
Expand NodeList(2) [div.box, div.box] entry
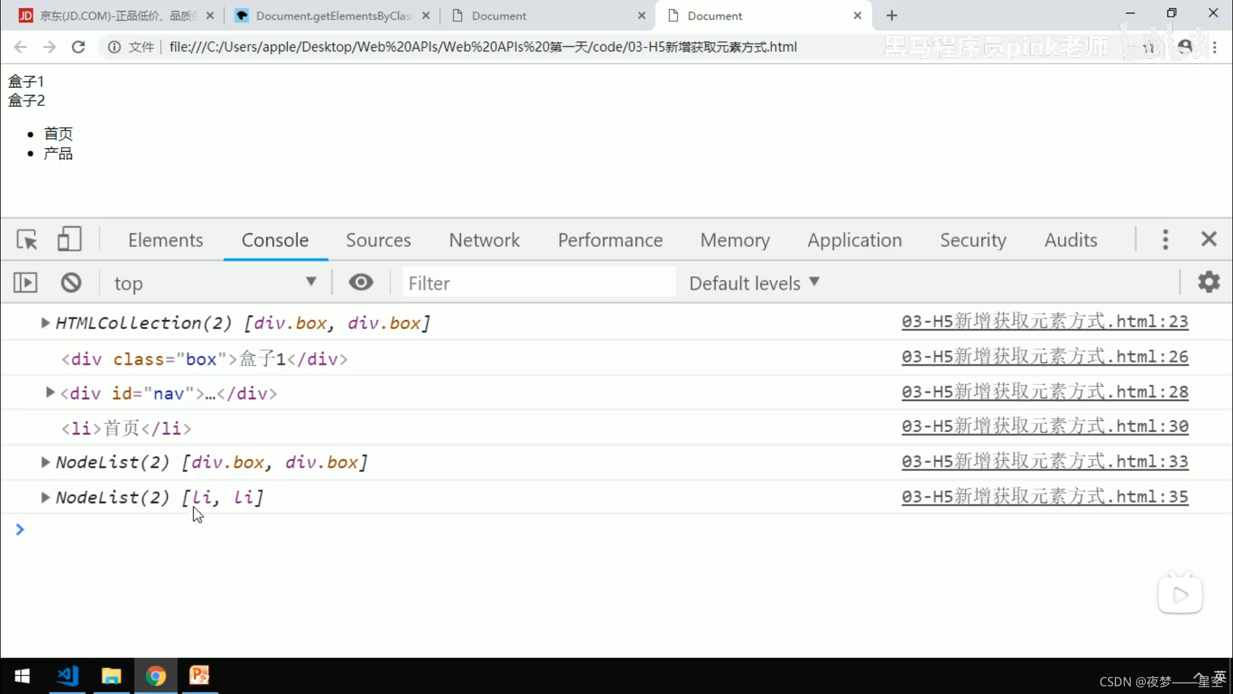[45, 462]
